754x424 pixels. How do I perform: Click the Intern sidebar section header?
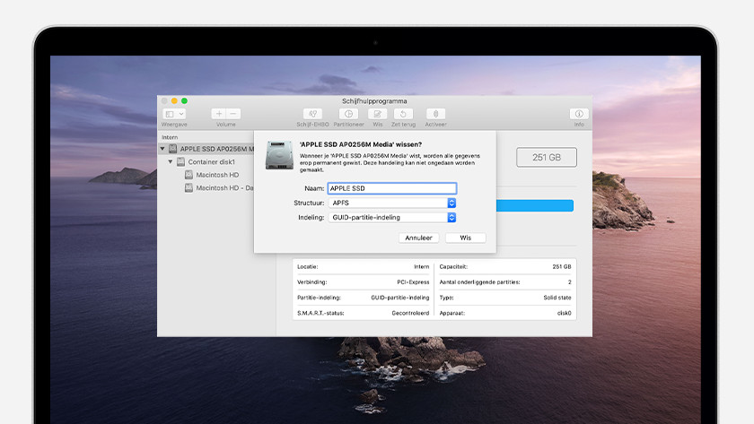click(170, 137)
